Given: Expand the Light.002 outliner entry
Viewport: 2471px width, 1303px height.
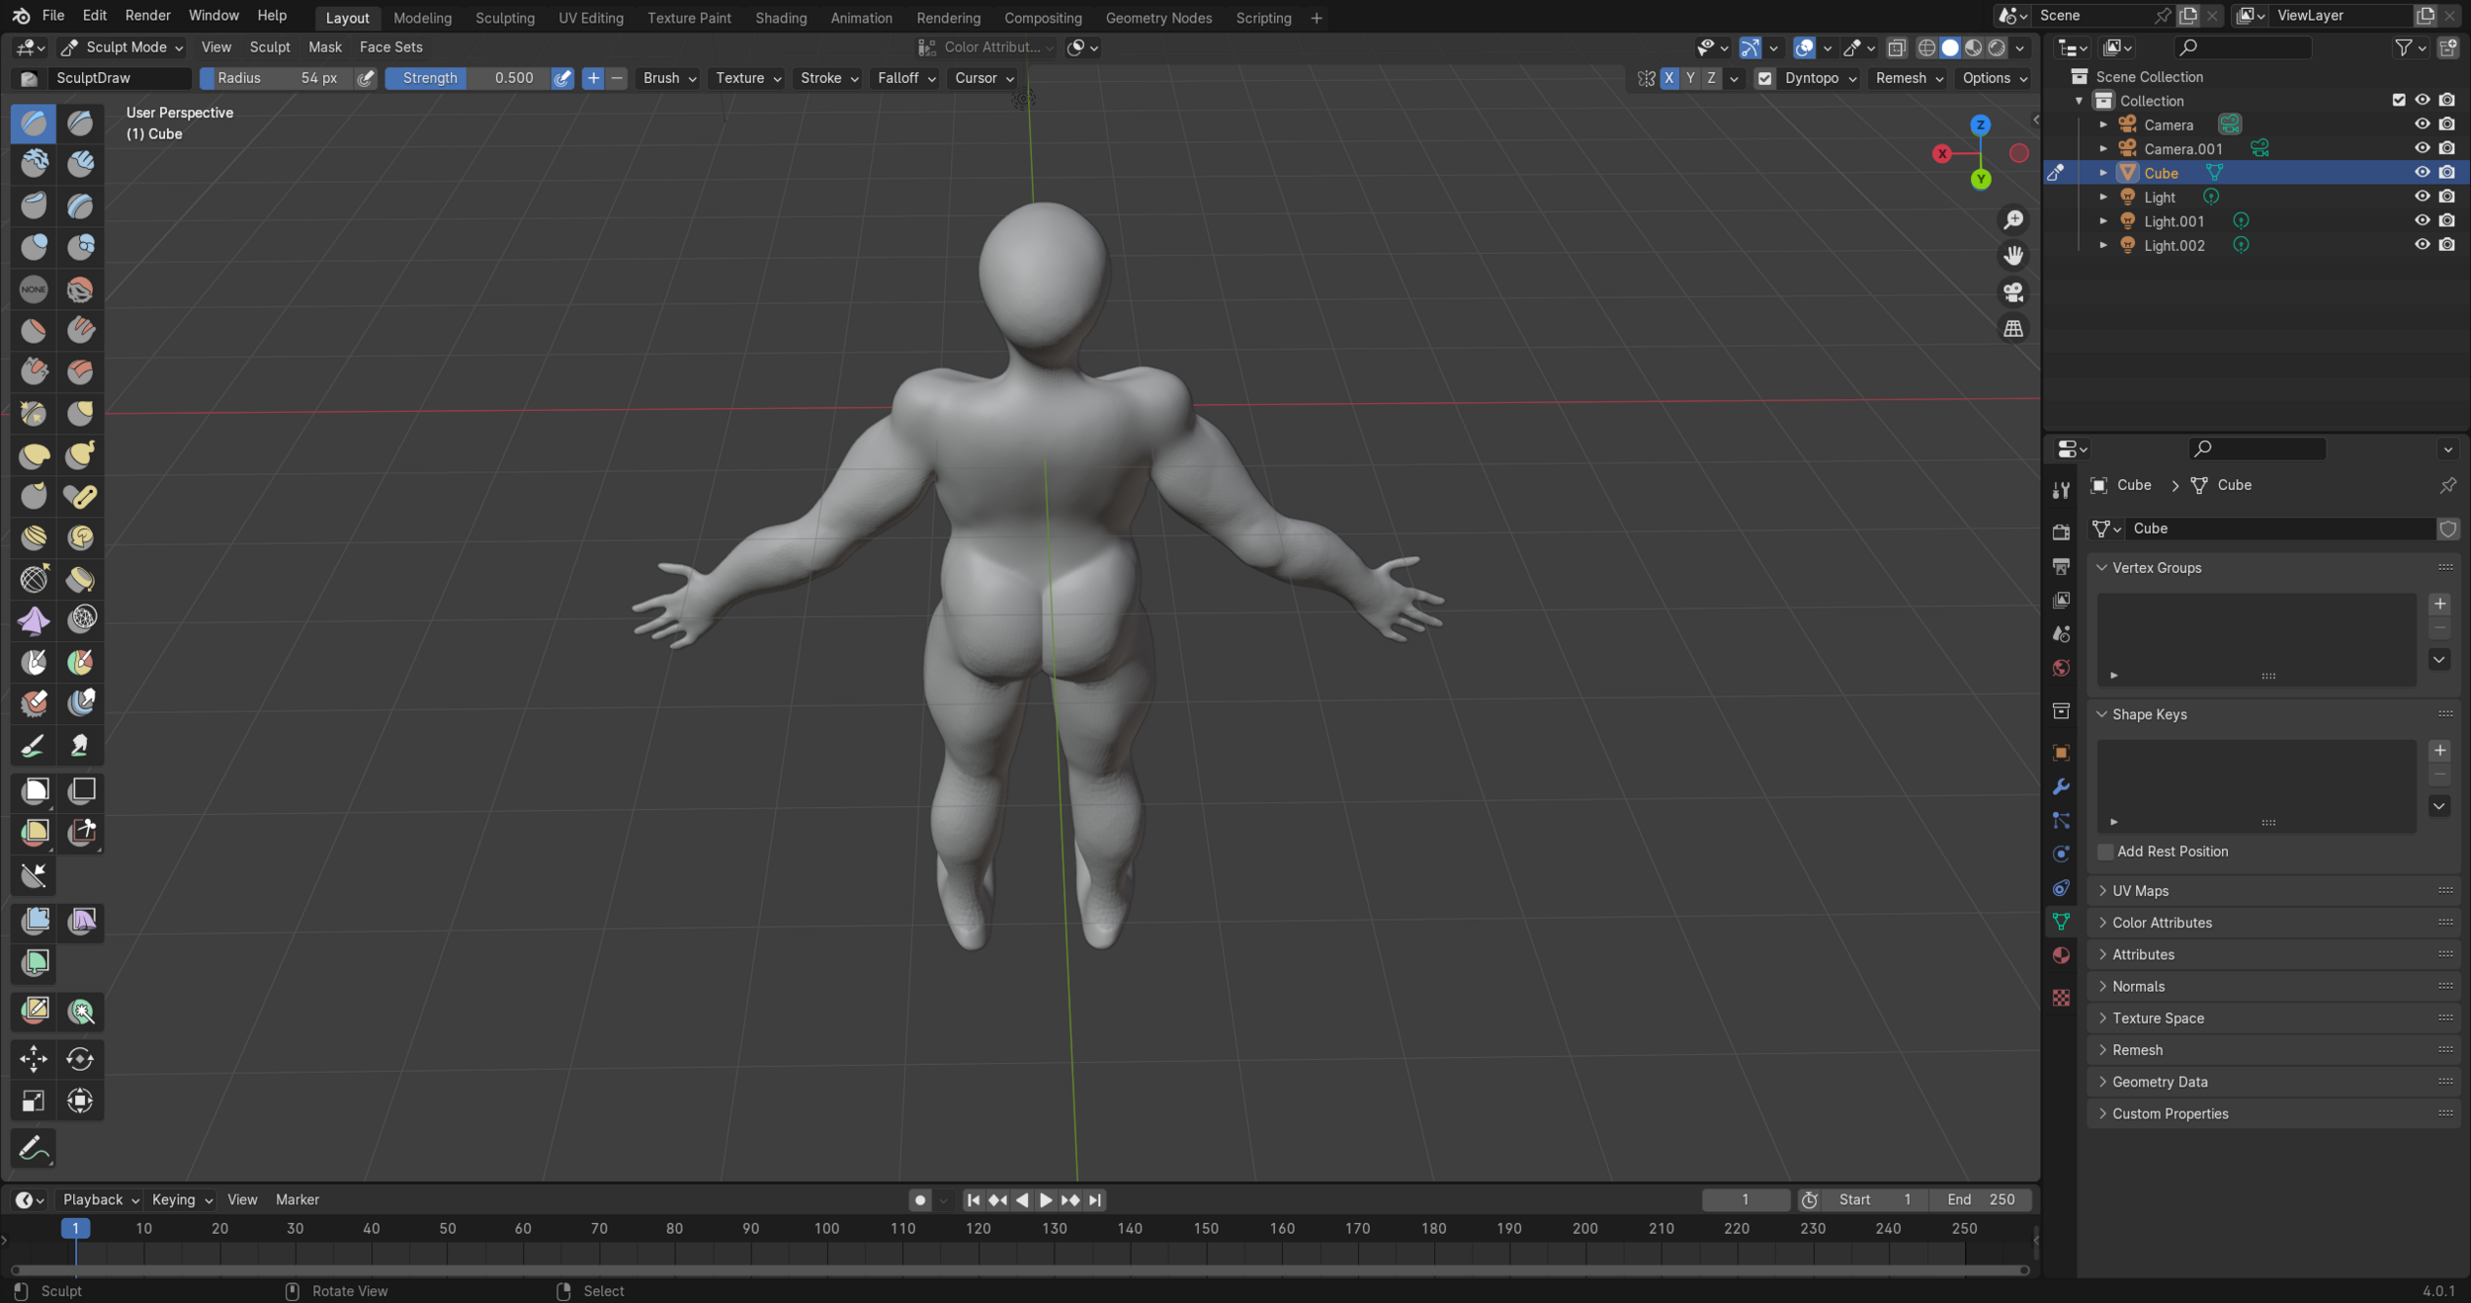Looking at the screenshot, I should coord(2105,245).
